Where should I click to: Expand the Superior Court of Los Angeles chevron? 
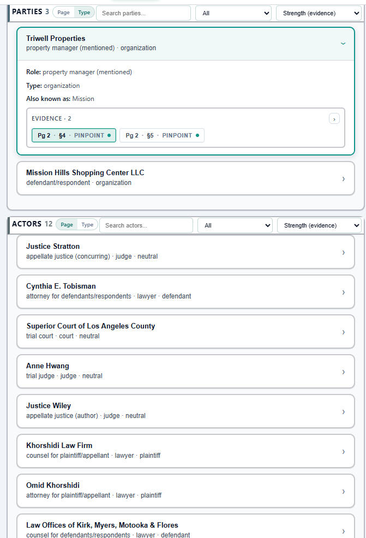pyautogui.click(x=343, y=332)
